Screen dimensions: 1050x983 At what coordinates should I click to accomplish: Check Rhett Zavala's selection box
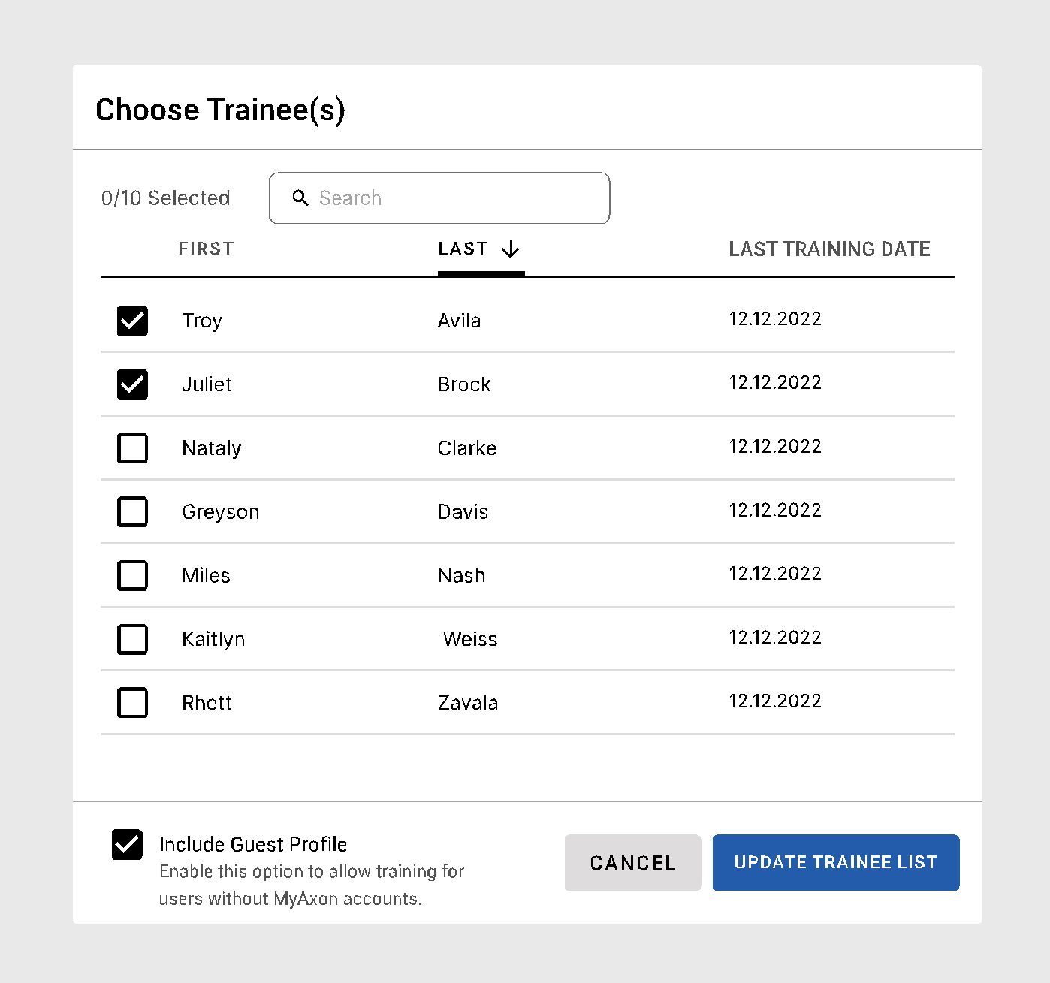point(132,703)
